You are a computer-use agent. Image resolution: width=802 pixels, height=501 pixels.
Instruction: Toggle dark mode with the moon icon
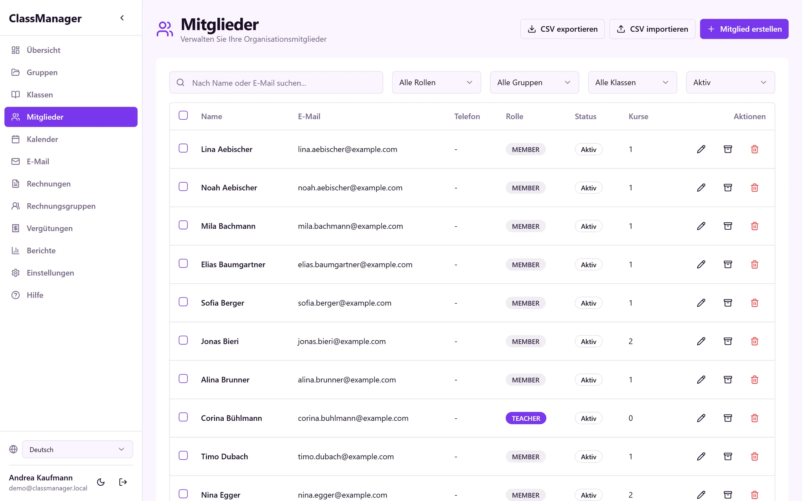pos(101,482)
